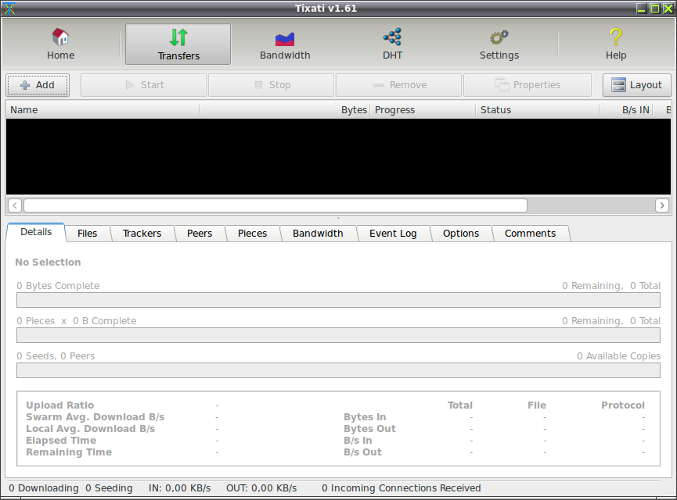Click the horizontal scrollbar left arrow
The width and height of the screenshot is (677, 500).
(15, 205)
